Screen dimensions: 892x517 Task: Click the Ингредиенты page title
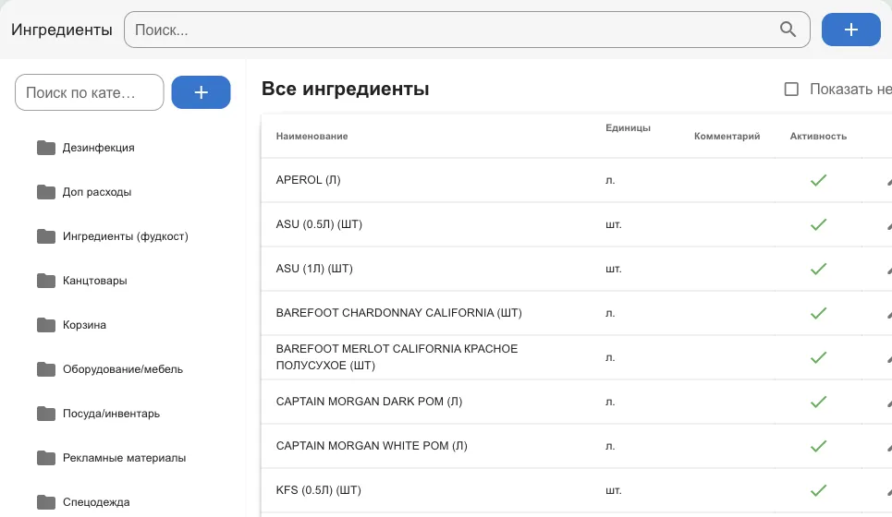[62, 30]
